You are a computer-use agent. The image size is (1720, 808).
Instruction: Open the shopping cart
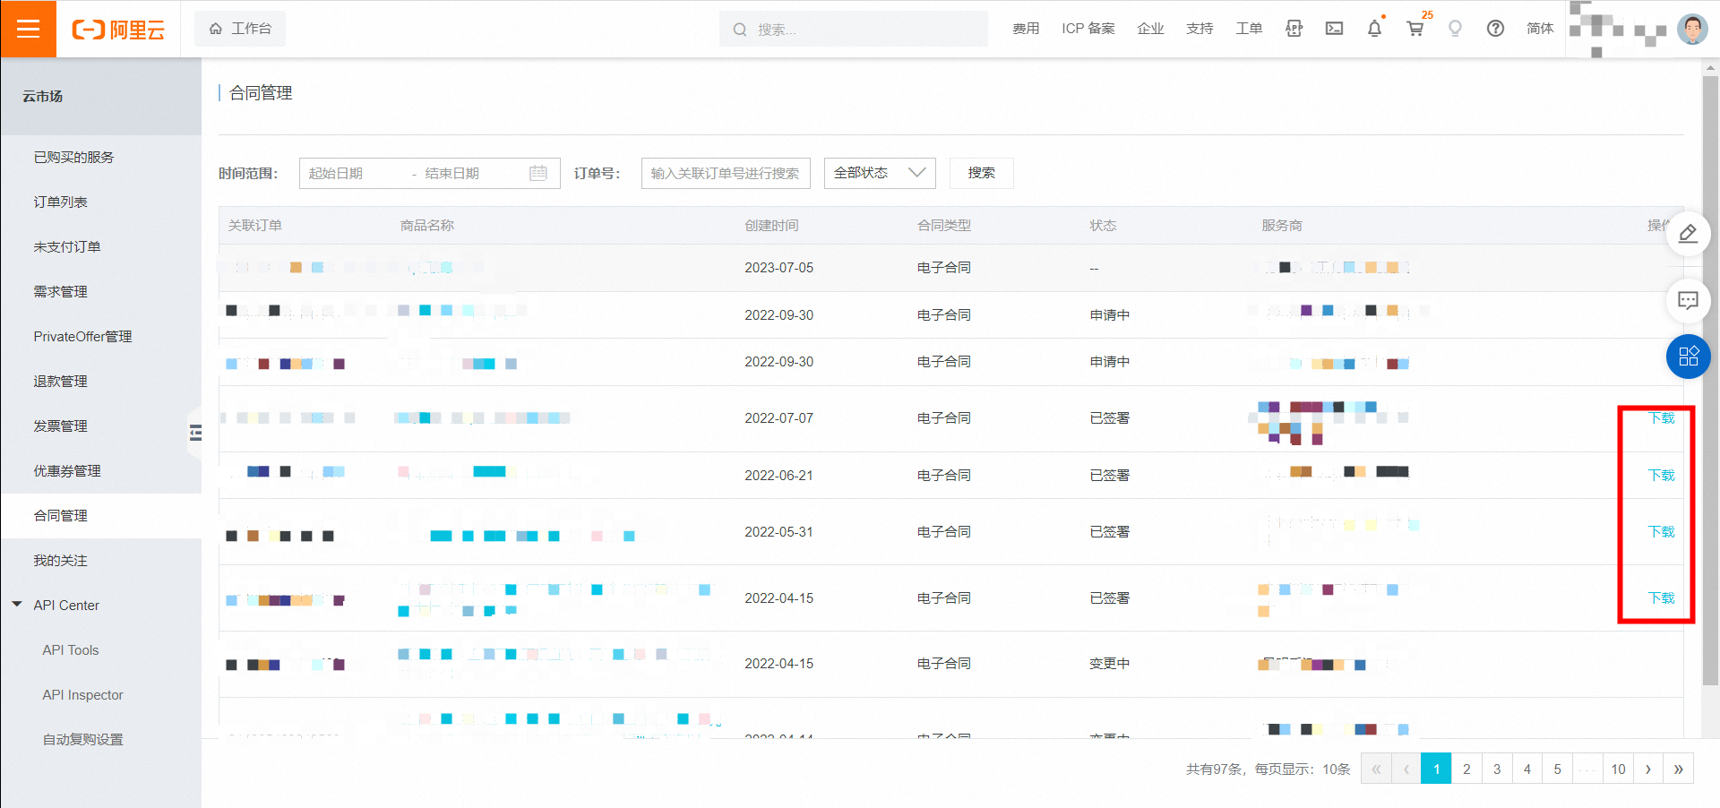click(1415, 29)
